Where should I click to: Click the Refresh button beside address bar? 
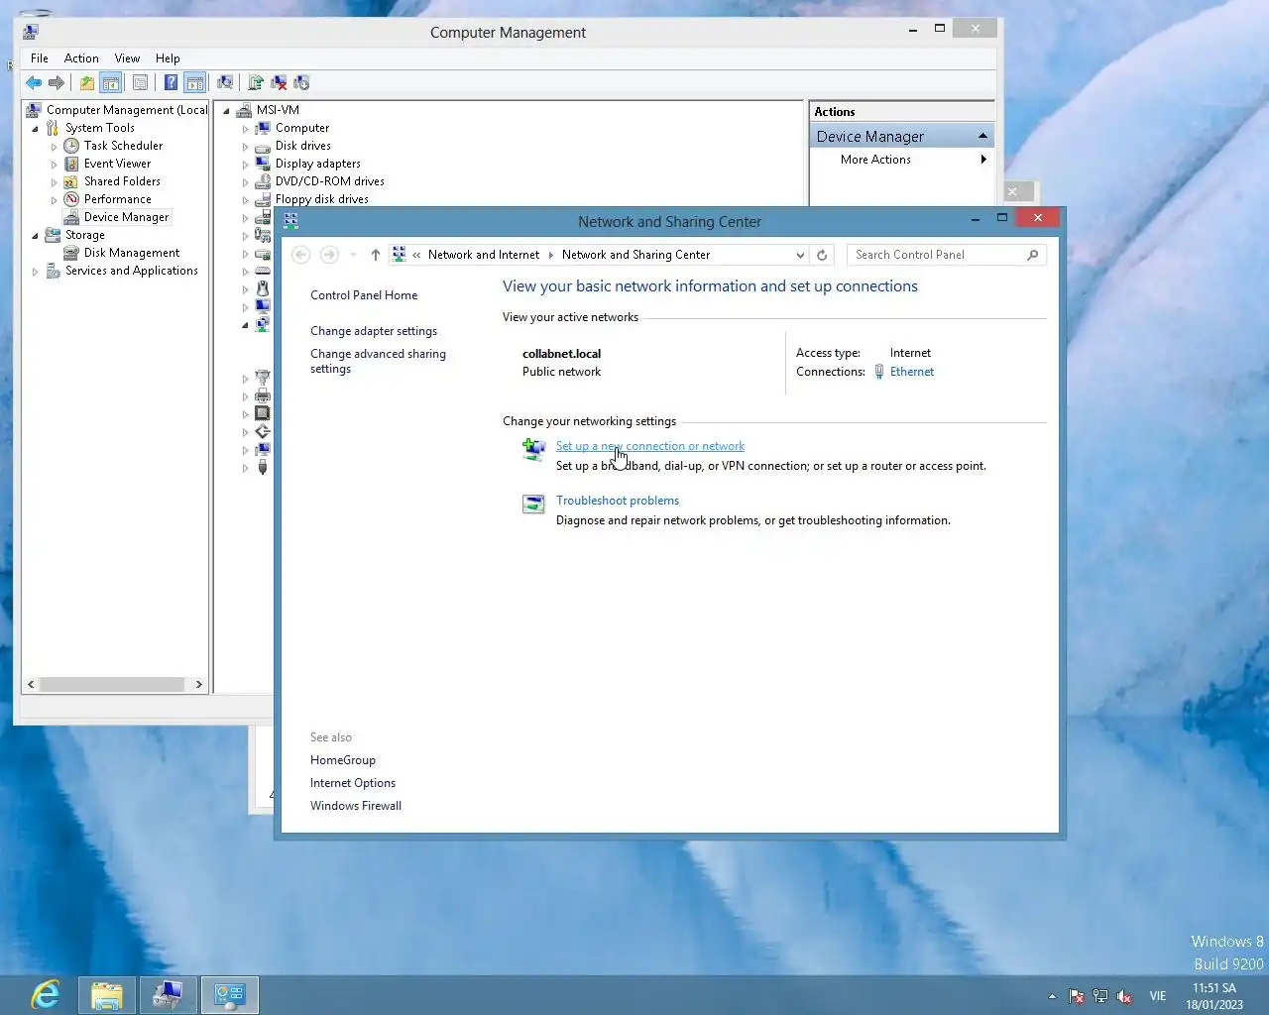click(822, 255)
